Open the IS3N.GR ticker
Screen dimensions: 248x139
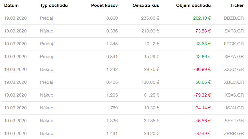(235, 108)
